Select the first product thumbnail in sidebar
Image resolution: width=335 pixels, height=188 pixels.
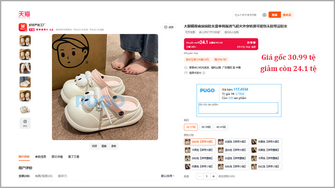tap(25, 41)
